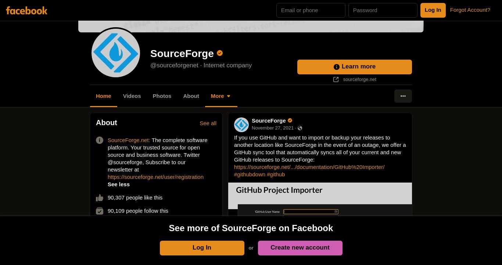The image size is (502, 265).
Task: Open SourceForge avatar in the post header
Action: (241, 125)
